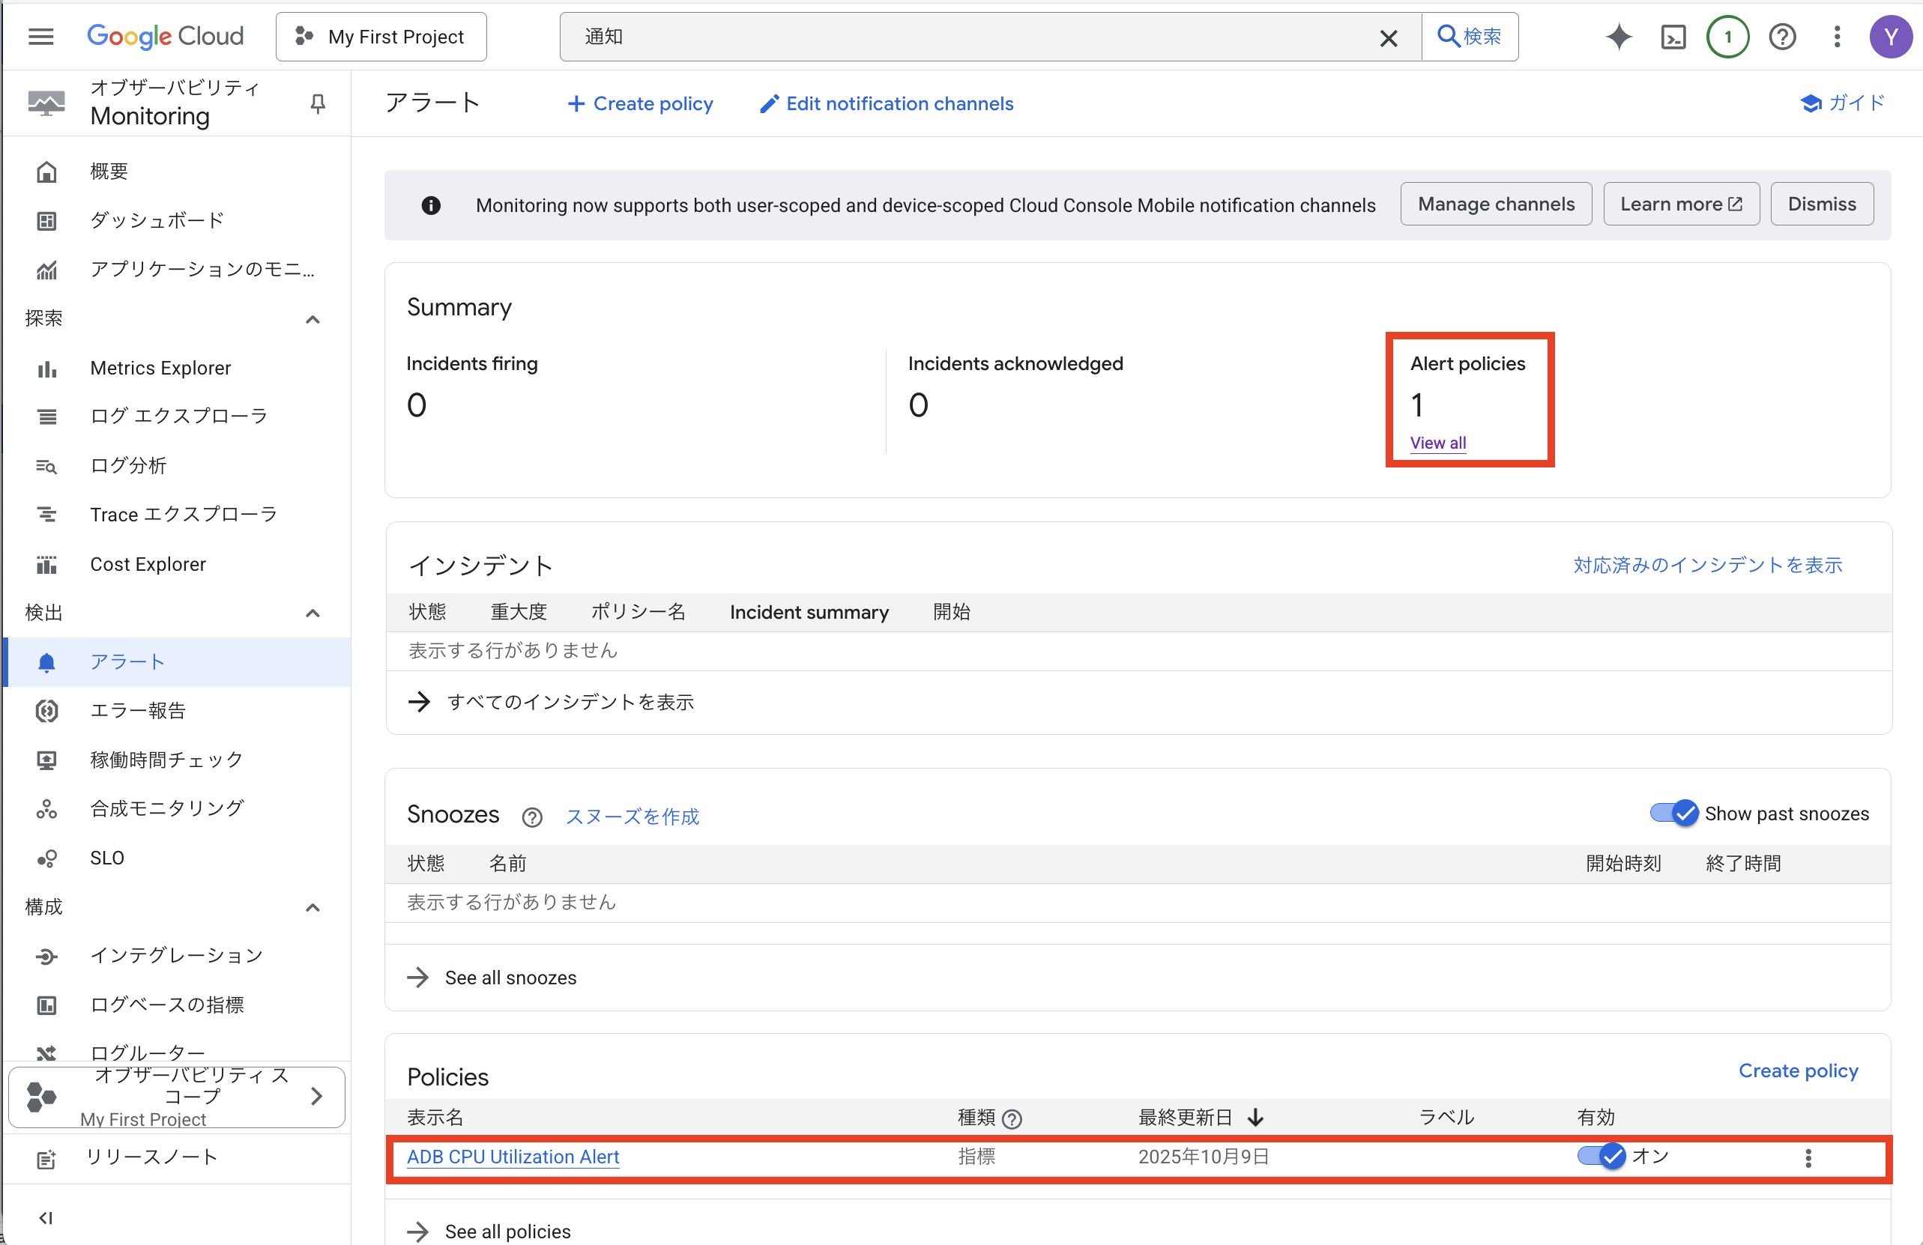1923x1245 pixels.
Task: Open the ADB CPU Utilization Alert link
Action: point(513,1156)
